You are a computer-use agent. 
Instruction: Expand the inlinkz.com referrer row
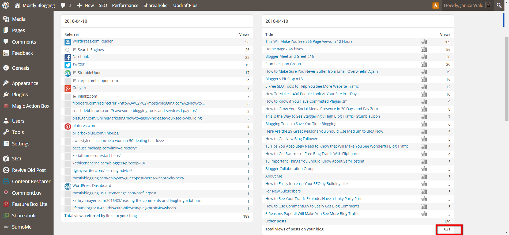coord(75,96)
